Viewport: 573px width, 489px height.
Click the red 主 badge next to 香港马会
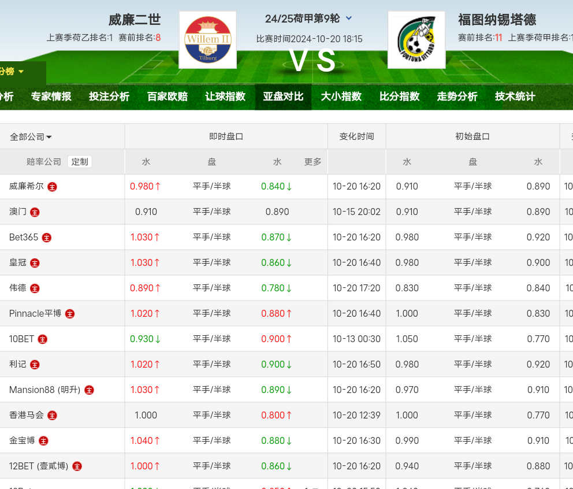tap(52, 416)
